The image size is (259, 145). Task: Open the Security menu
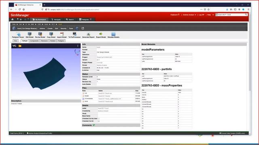tap(64, 29)
